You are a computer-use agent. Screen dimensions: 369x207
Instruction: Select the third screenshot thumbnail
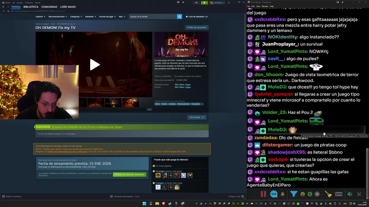[113, 103]
